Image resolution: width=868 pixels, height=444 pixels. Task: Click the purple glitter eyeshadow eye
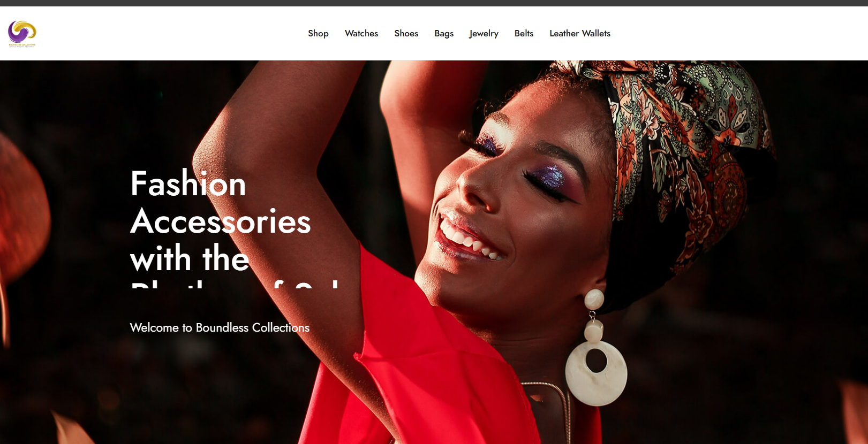[x=549, y=178]
